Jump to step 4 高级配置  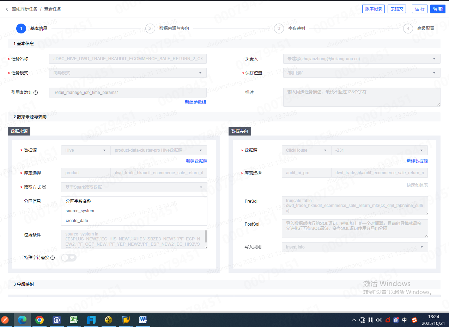click(x=408, y=29)
